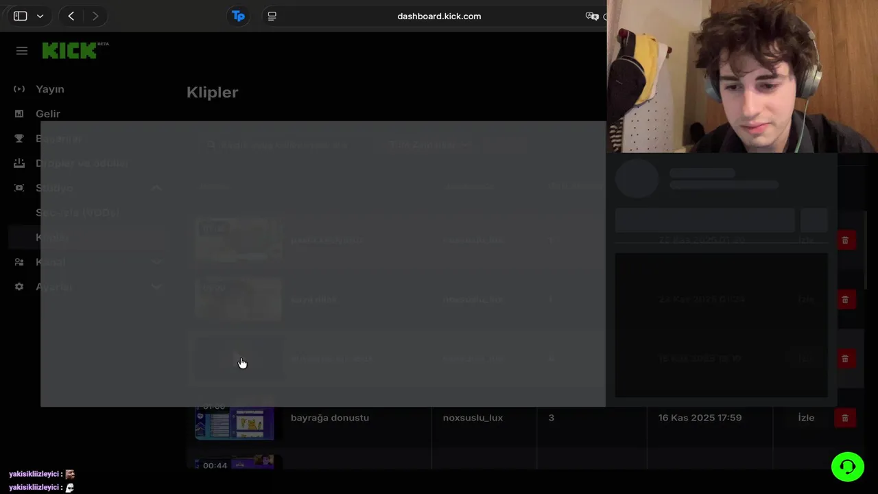Open the green headset support chat button
Image resolution: width=878 pixels, height=494 pixels.
click(848, 467)
